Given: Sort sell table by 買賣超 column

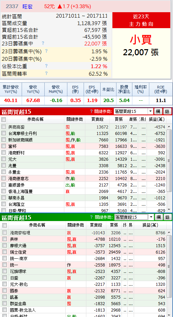Looking at the screenshot, I should [x=96, y=225].
